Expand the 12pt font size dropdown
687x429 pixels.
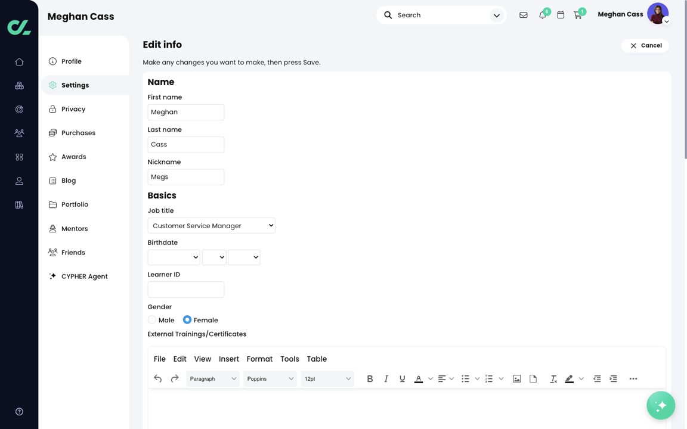pos(327,378)
